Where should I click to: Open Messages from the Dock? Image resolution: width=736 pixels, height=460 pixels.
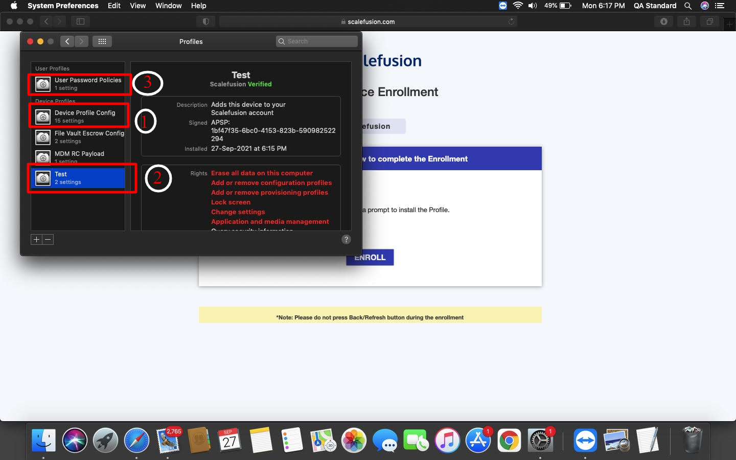click(385, 440)
